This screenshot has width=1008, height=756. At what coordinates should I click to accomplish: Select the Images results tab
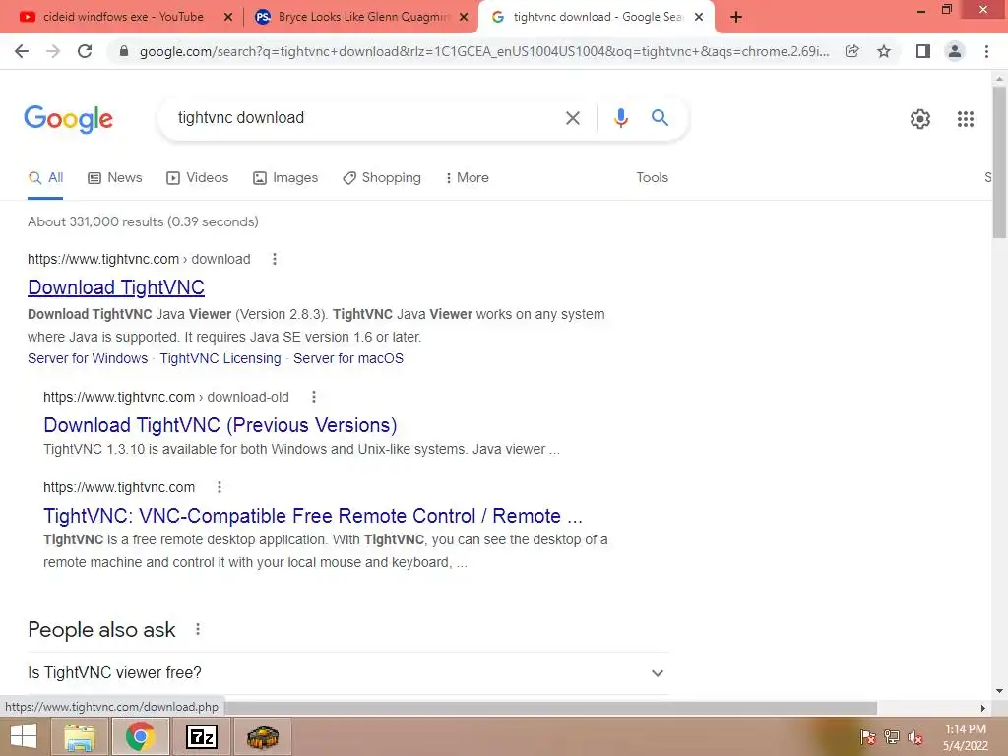coord(285,178)
